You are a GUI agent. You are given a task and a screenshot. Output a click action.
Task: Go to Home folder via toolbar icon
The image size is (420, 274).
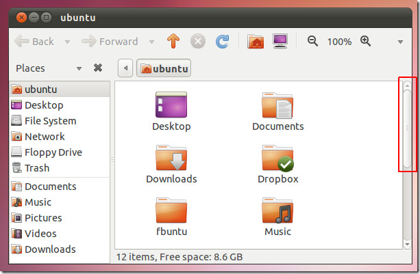(256, 42)
